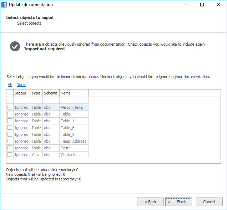Click the Schema column header
This screenshot has width=227, height=210.
coord(51,93)
